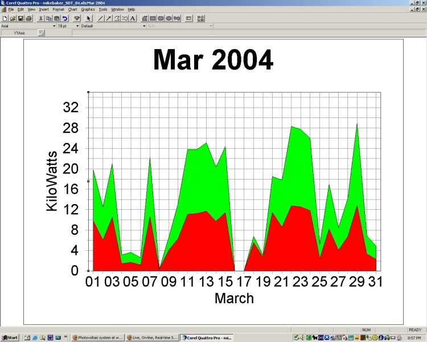Viewport: 427px width, 342px height.
Task: Save the notebook with the floppy icon
Action: click(20, 18)
